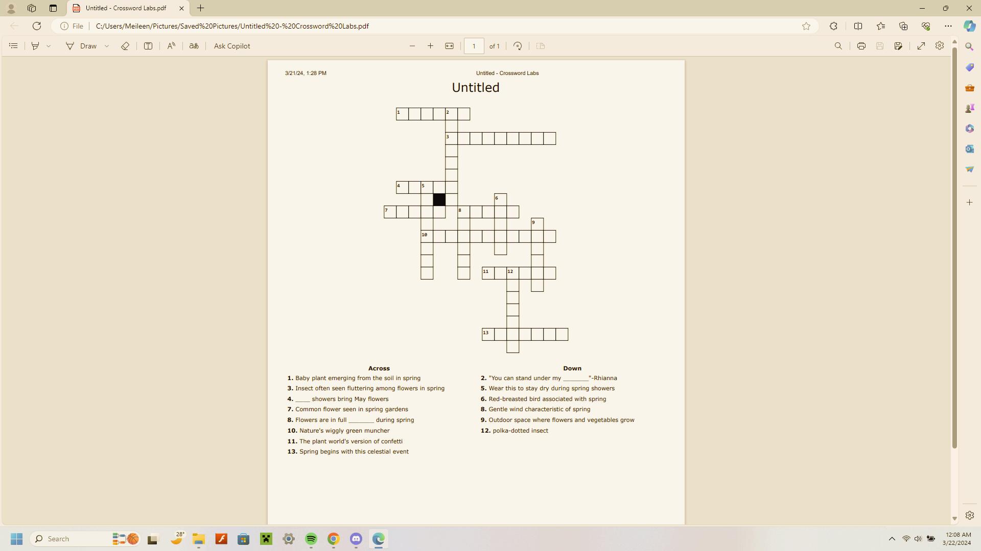This screenshot has height=551, width=981.
Task: Select the Untitled - Crossword Labs.pdf tab
Action: 126,8
